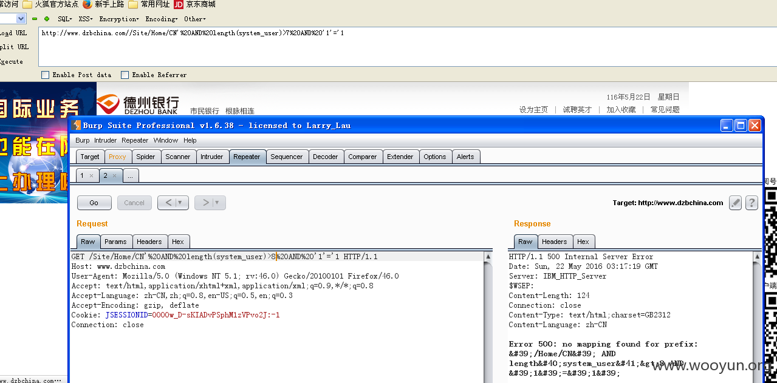Switch to the Extender tab
777x383 pixels.
point(400,157)
